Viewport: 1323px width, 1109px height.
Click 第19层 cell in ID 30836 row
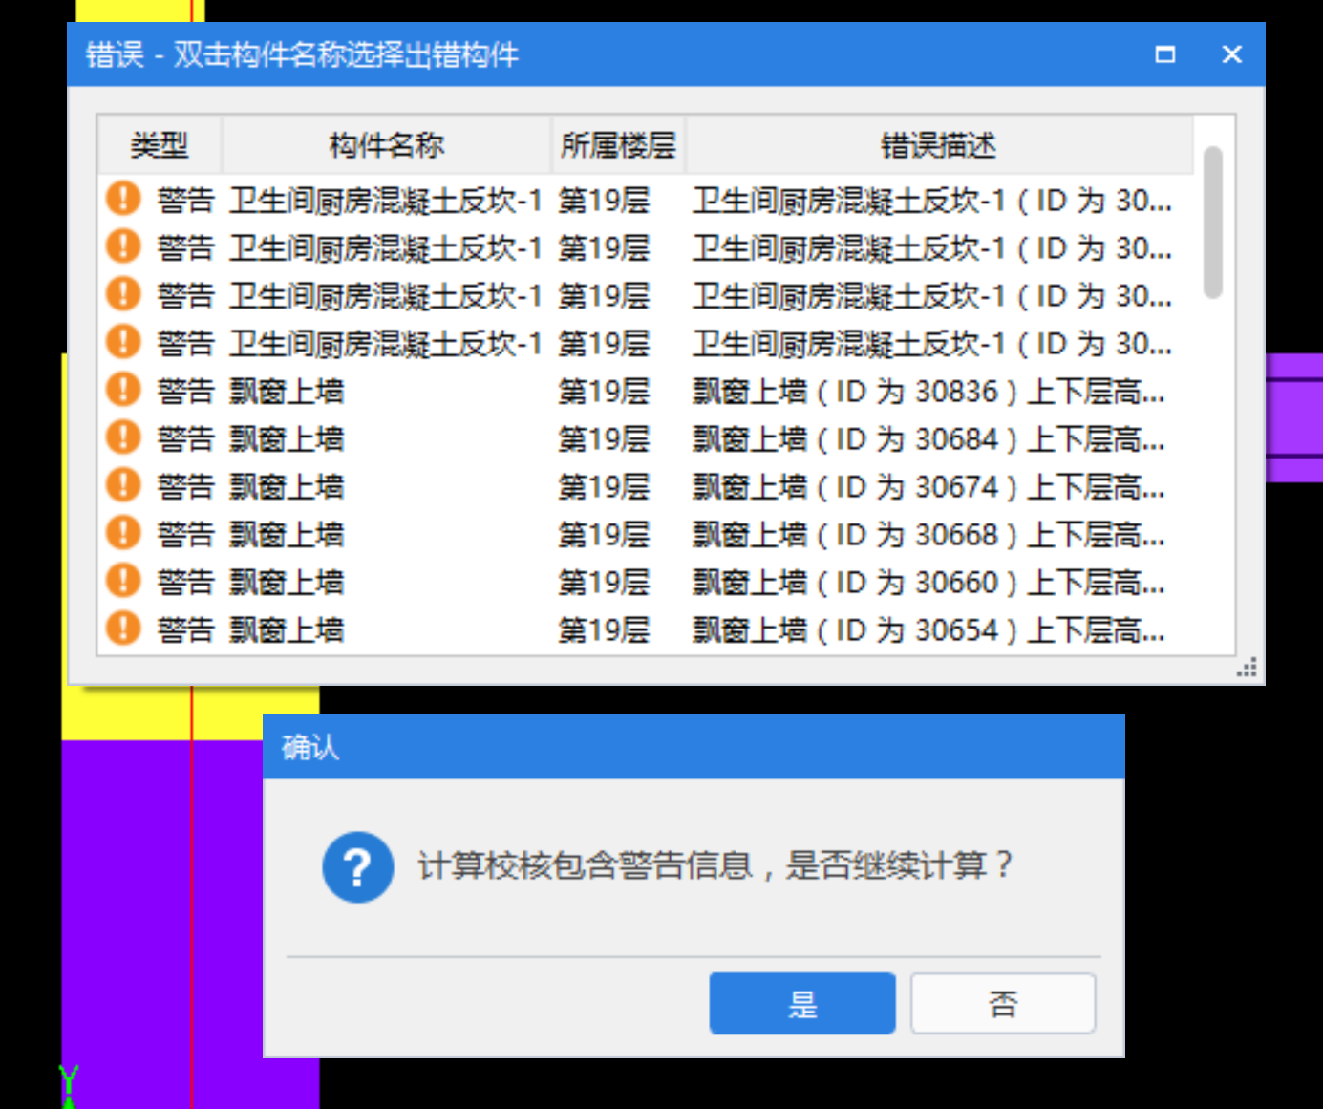[x=604, y=392]
